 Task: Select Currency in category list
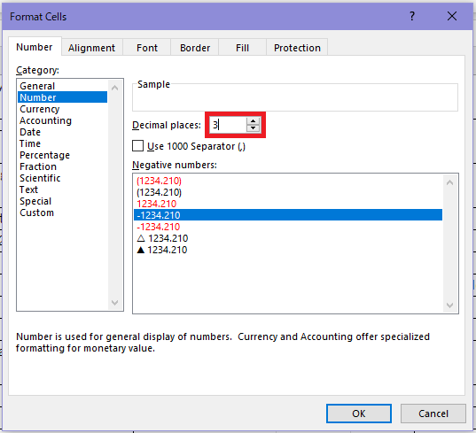pyautogui.click(x=40, y=109)
